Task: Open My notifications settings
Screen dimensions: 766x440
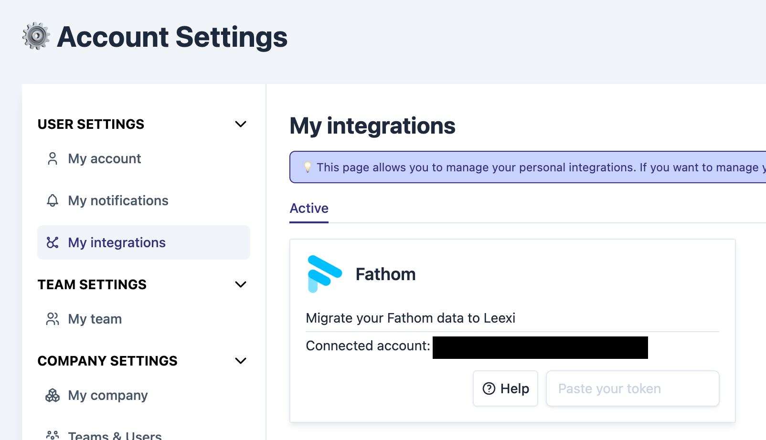Action: click(143, 200)
